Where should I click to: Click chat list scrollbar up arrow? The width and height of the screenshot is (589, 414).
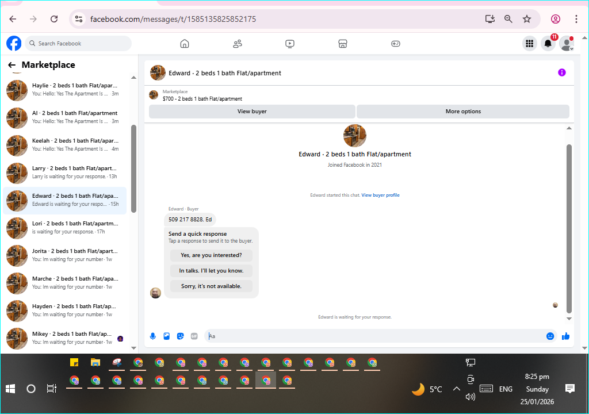point(133,78)
